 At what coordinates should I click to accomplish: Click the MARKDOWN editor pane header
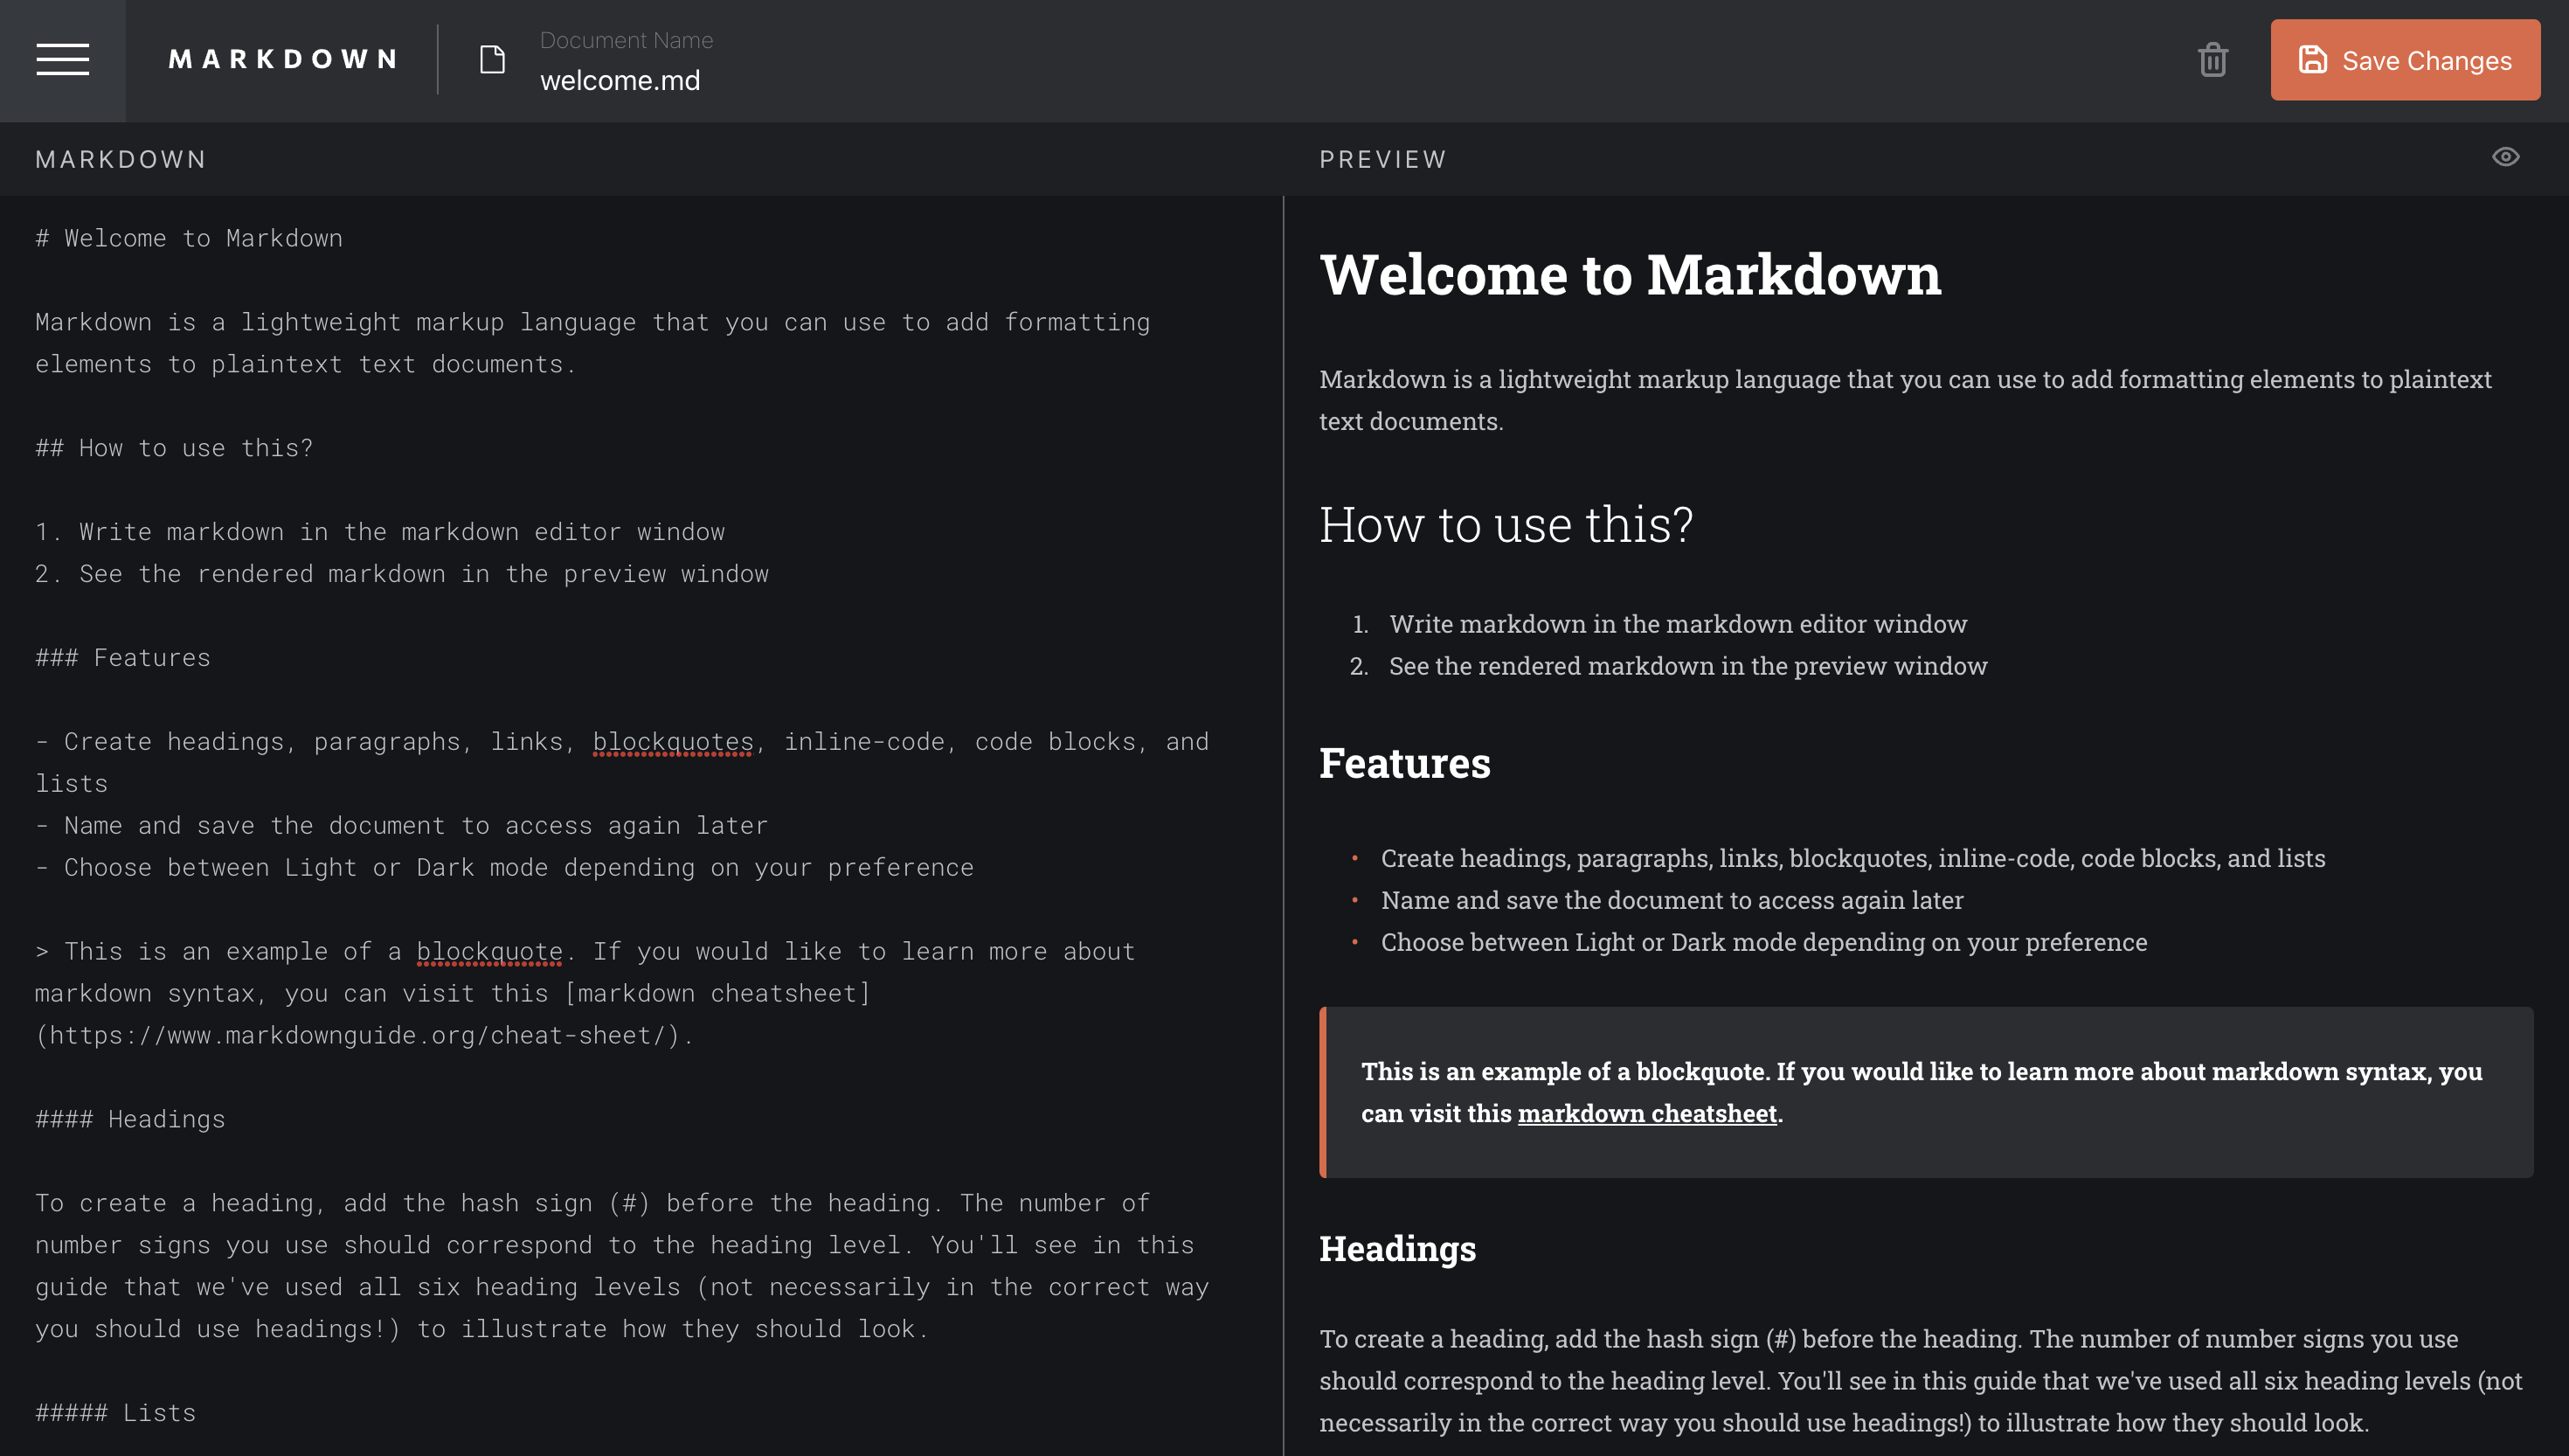point(121,160)
